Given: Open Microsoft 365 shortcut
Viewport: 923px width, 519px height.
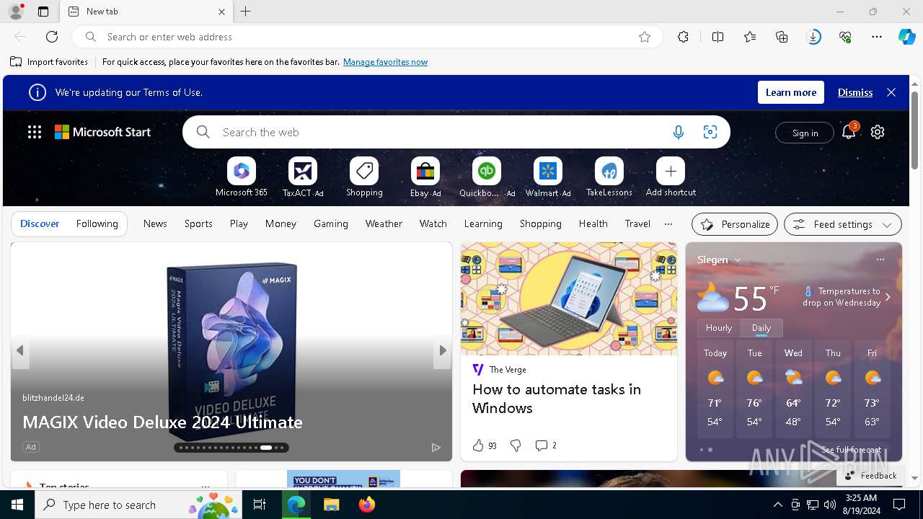Looking at the screenshot, I should [x=242, y=177].
